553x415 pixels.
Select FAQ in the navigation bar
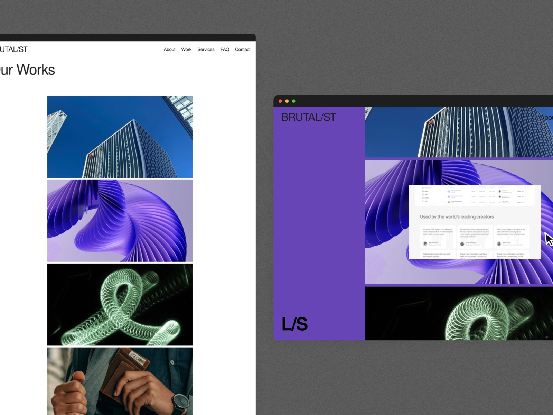click(x=225, y=49)
